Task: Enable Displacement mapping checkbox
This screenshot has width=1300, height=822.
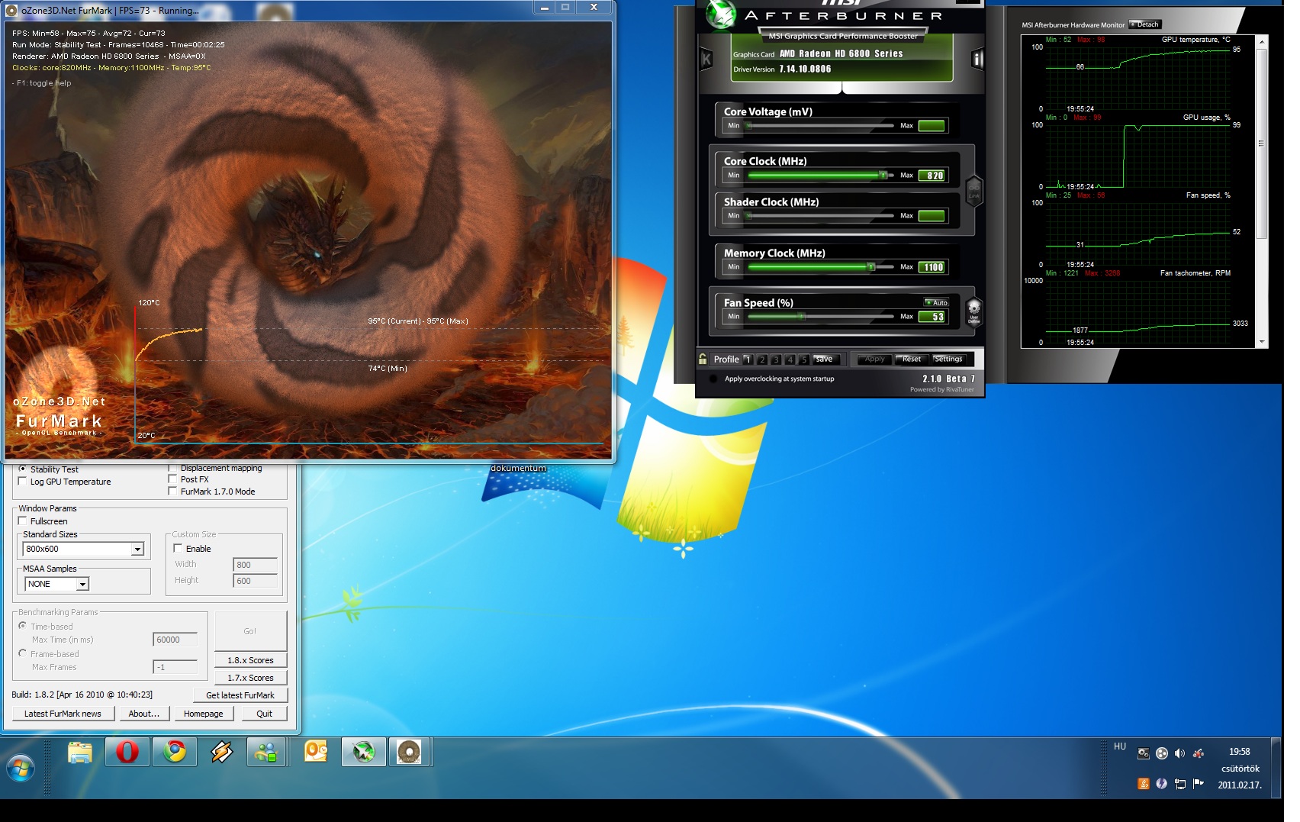Action: [x=172, y=468]
